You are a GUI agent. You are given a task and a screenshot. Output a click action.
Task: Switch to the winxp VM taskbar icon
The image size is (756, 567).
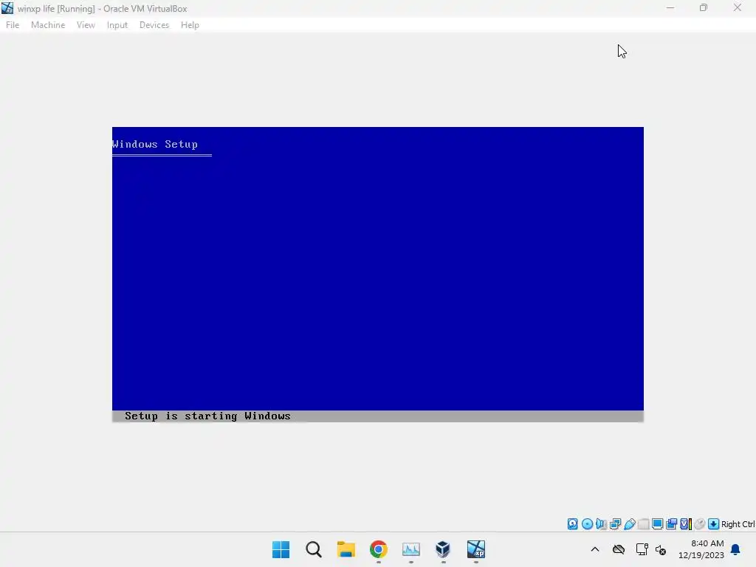476,549
